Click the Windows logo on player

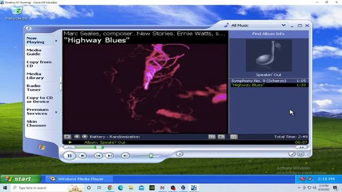point(42,148)
